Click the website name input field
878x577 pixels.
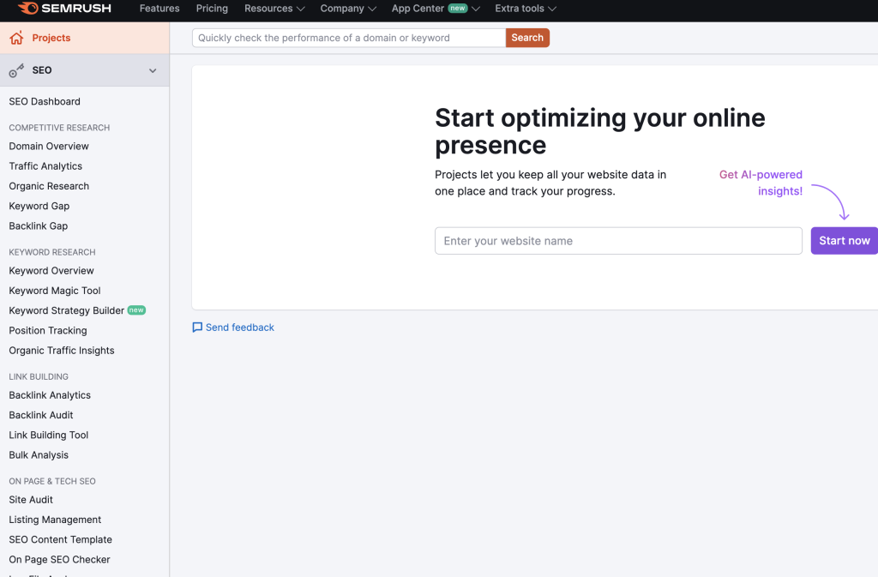618,241
